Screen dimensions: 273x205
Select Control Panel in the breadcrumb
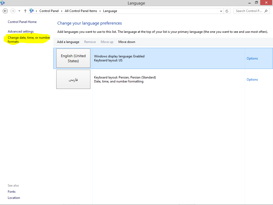pyautogui.click(x=49, y=11)
